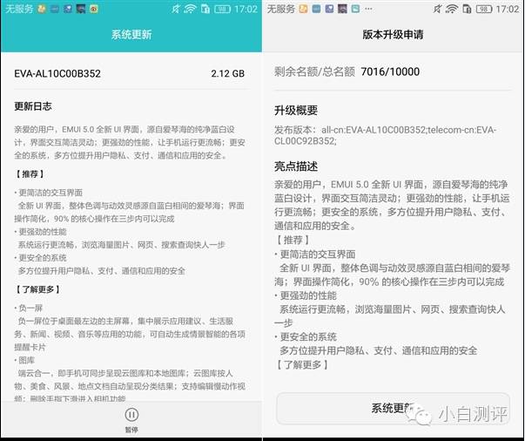Select the EVA-AL10C00B352 version name

pos(57,74)
